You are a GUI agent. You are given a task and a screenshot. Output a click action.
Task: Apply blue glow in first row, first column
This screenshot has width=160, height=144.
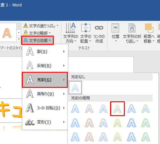[75, 109]
